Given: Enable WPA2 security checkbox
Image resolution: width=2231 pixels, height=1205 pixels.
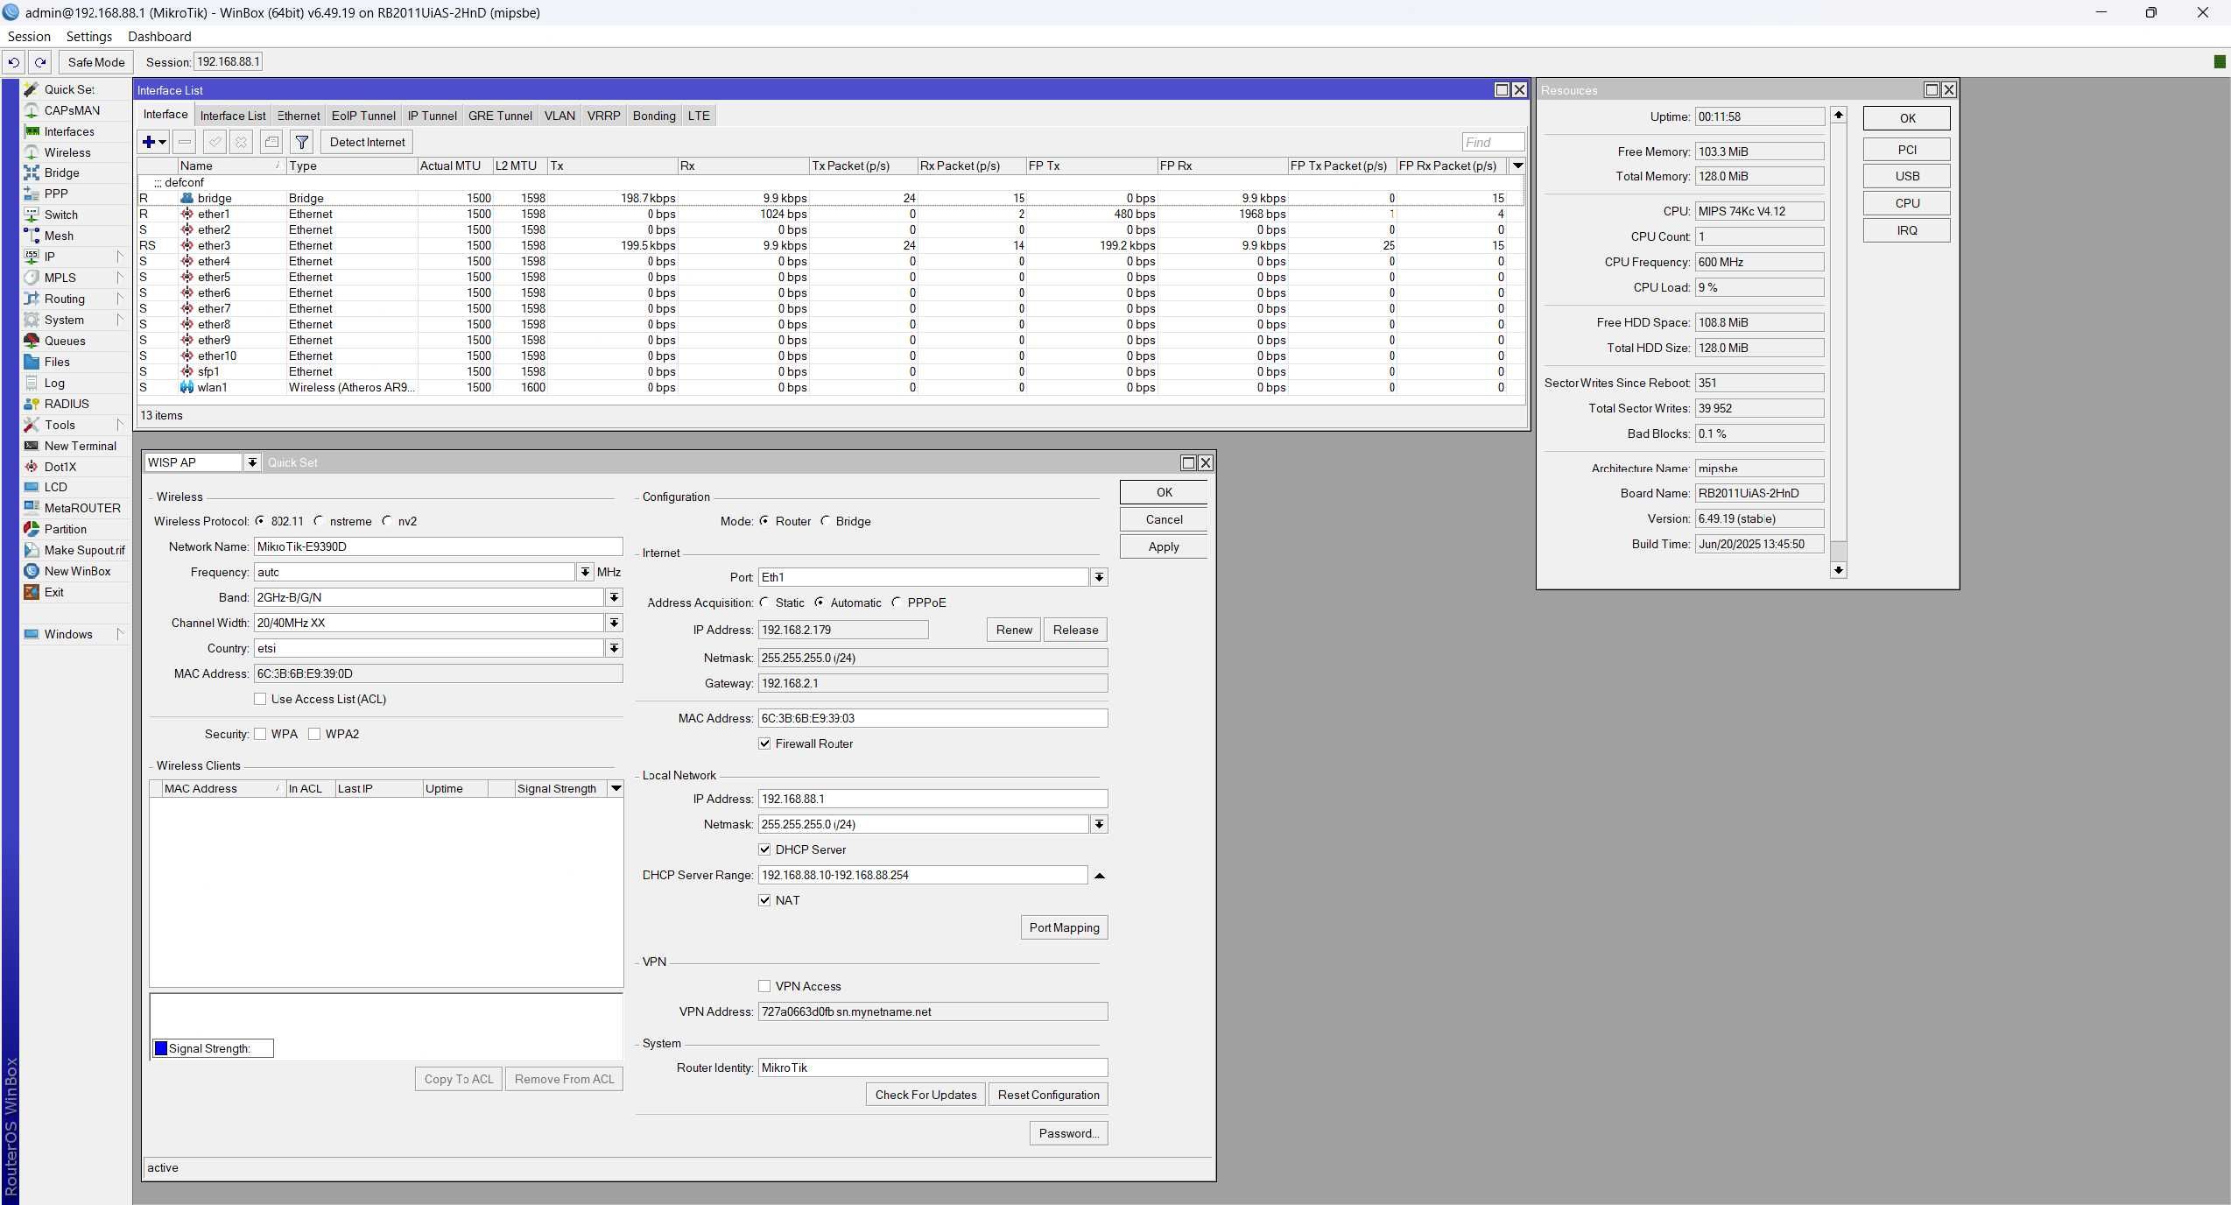Looking at the screenshot, I should click(x=314, y=734).
